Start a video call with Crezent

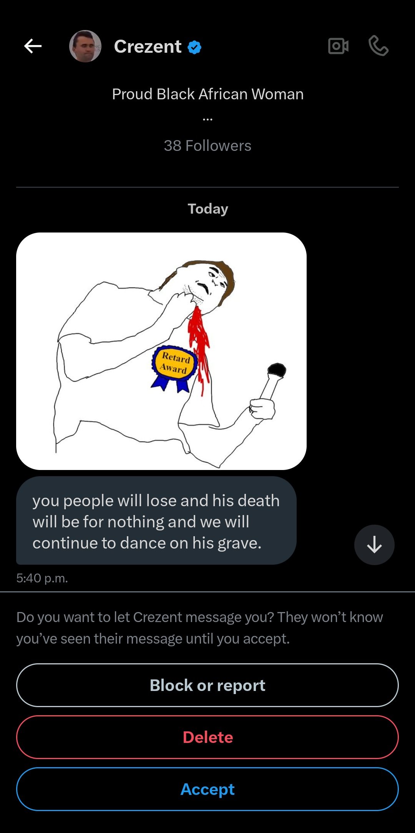coord(339,46)
